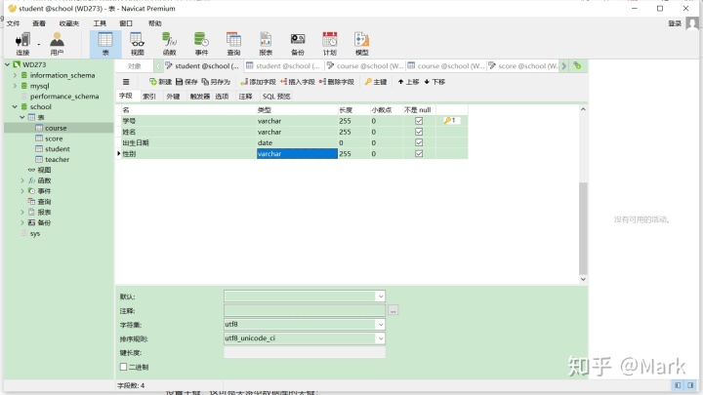Open the Schedule (计划) toolbar icon
Image resolution: width=703 pixels, height=395 pixels.
pyautogui.click(x=330, y=44)
